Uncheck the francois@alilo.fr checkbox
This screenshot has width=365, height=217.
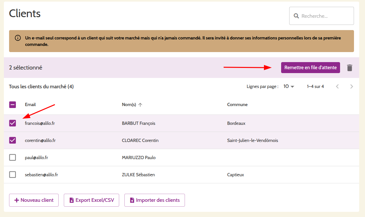[x=13, y=123]
